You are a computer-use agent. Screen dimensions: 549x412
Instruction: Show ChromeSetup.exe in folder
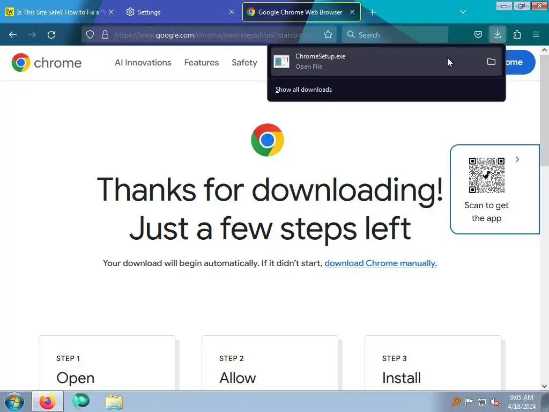click(x=491, y=62)
